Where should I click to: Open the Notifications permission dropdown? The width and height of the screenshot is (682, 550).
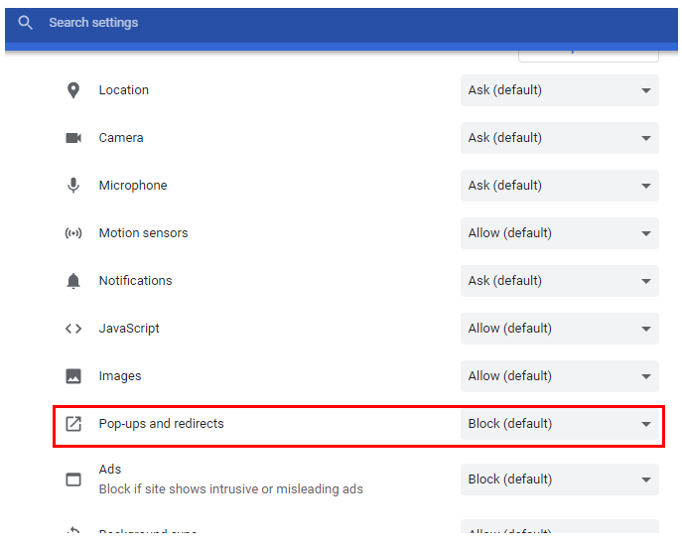point(559,281)
